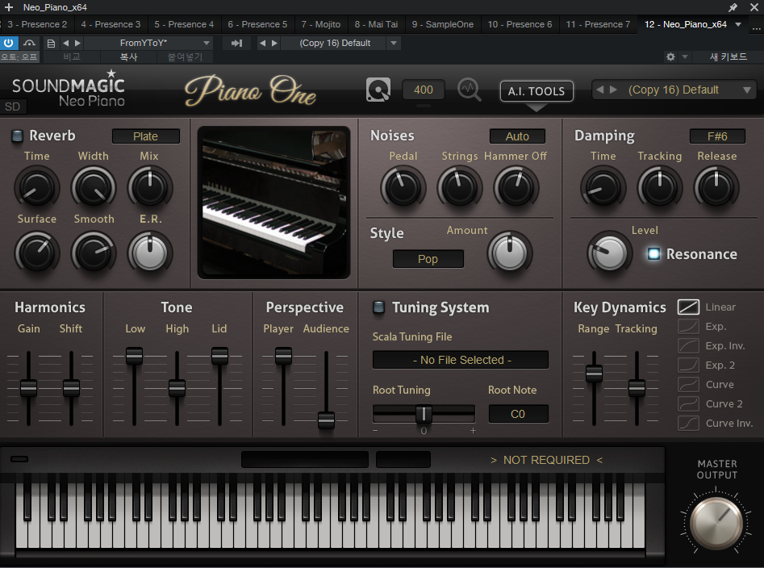Choose the Linear curve icon
764x568 pixels.
coord(688,307)
